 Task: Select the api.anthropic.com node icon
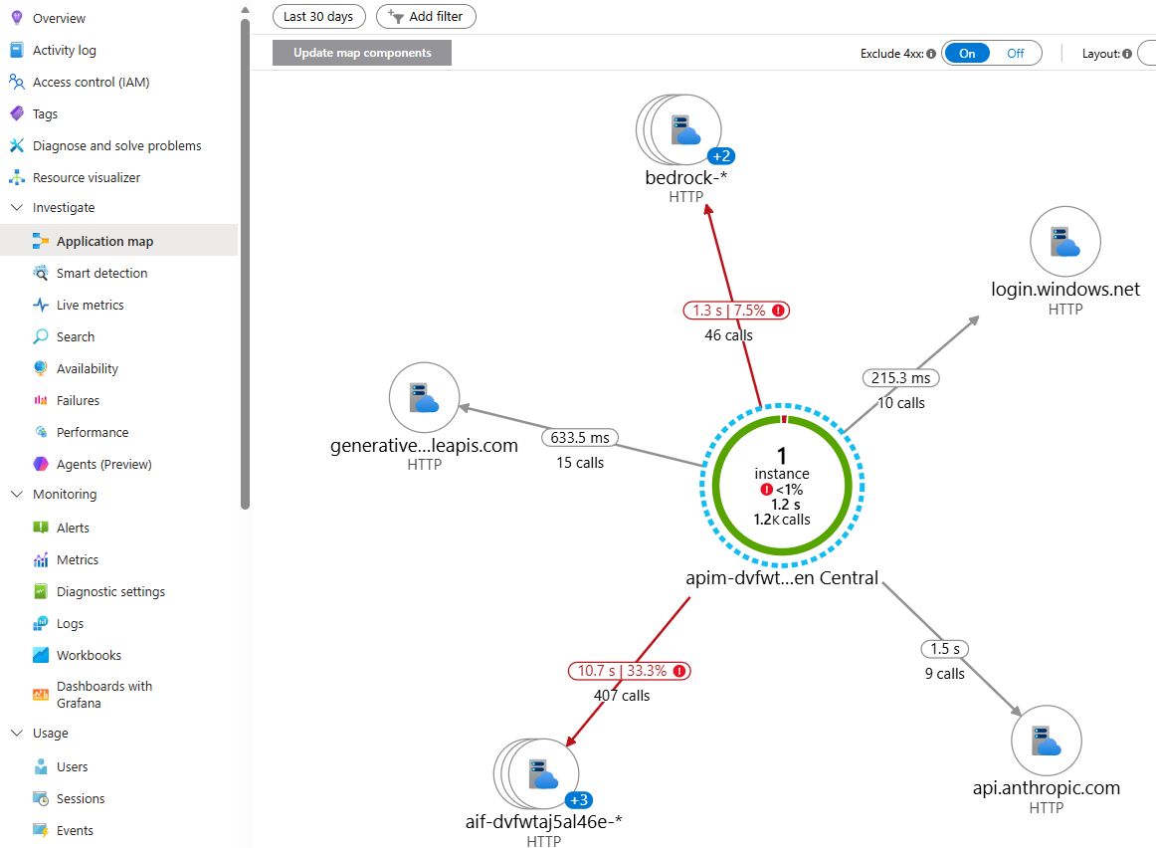pyautogui.click(x=1047, y=741)
